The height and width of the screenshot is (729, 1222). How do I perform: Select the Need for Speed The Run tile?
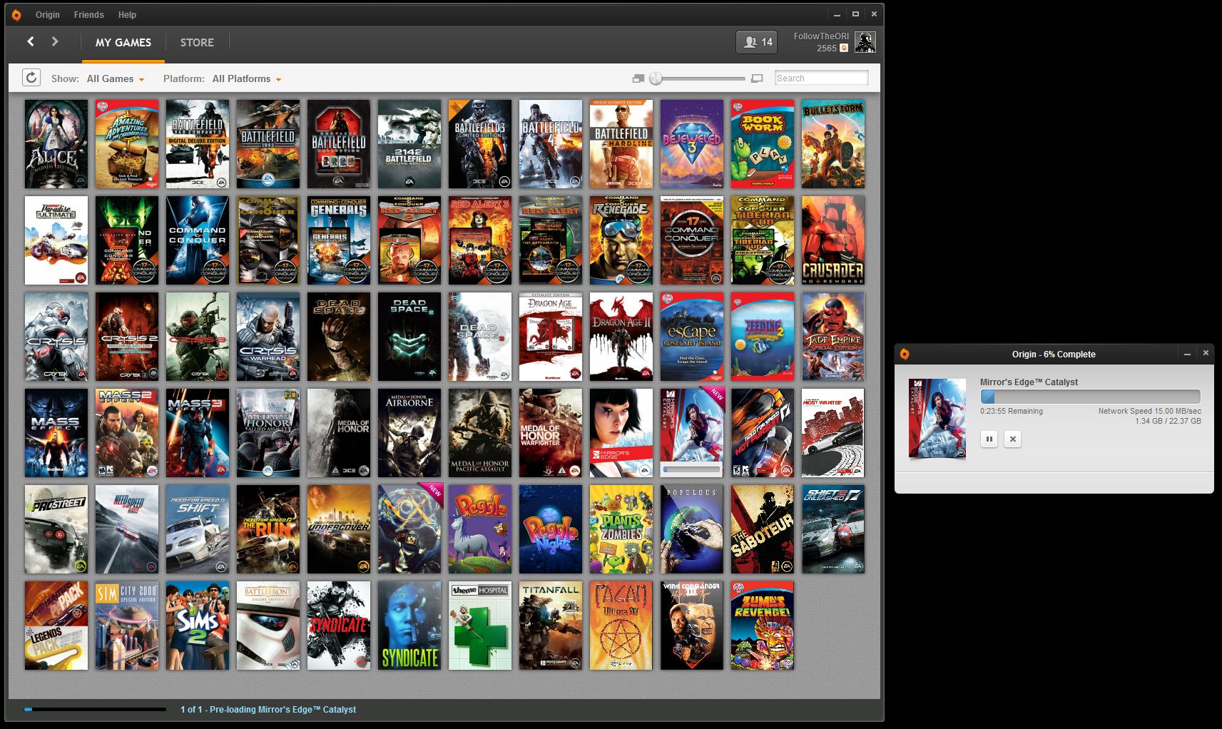point(268,529)
